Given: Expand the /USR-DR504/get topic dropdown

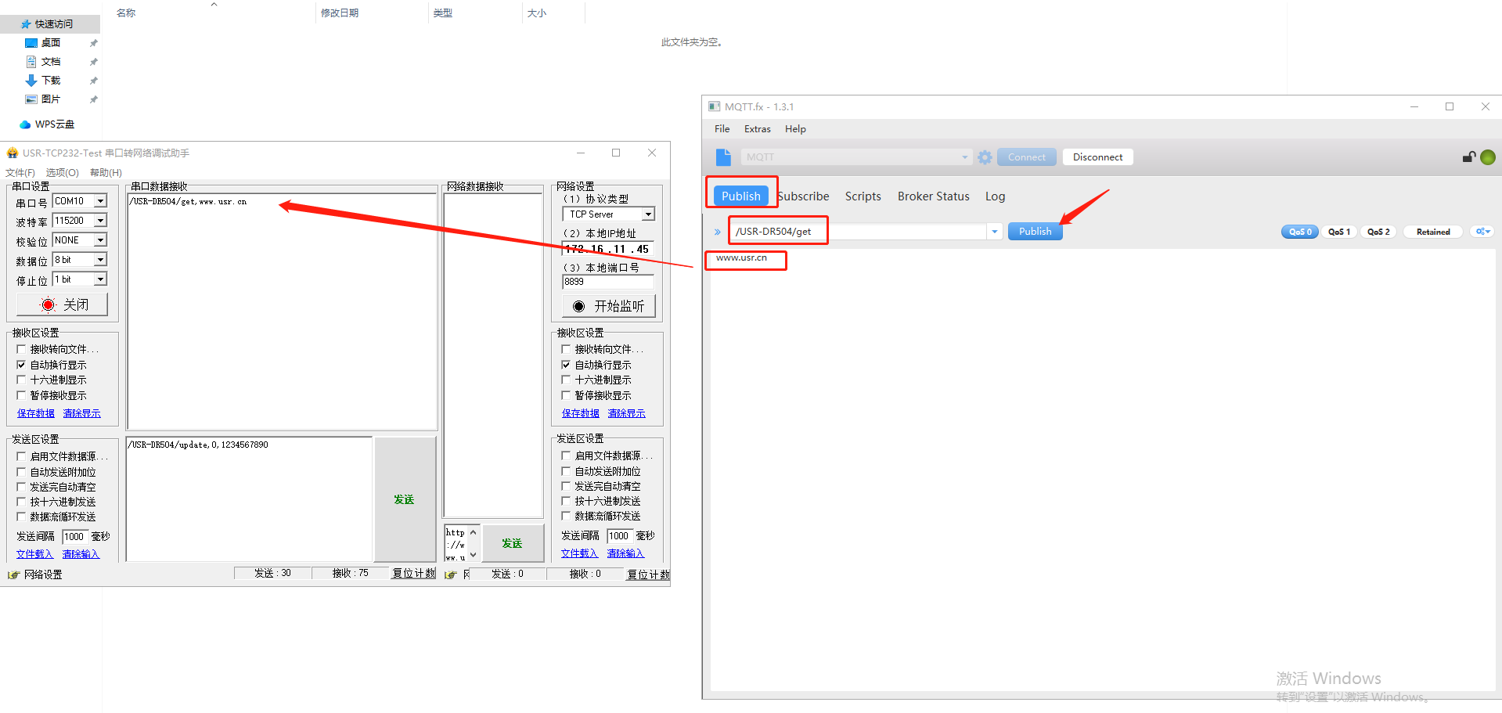Looking at the screenshot, I should (994, 232).
